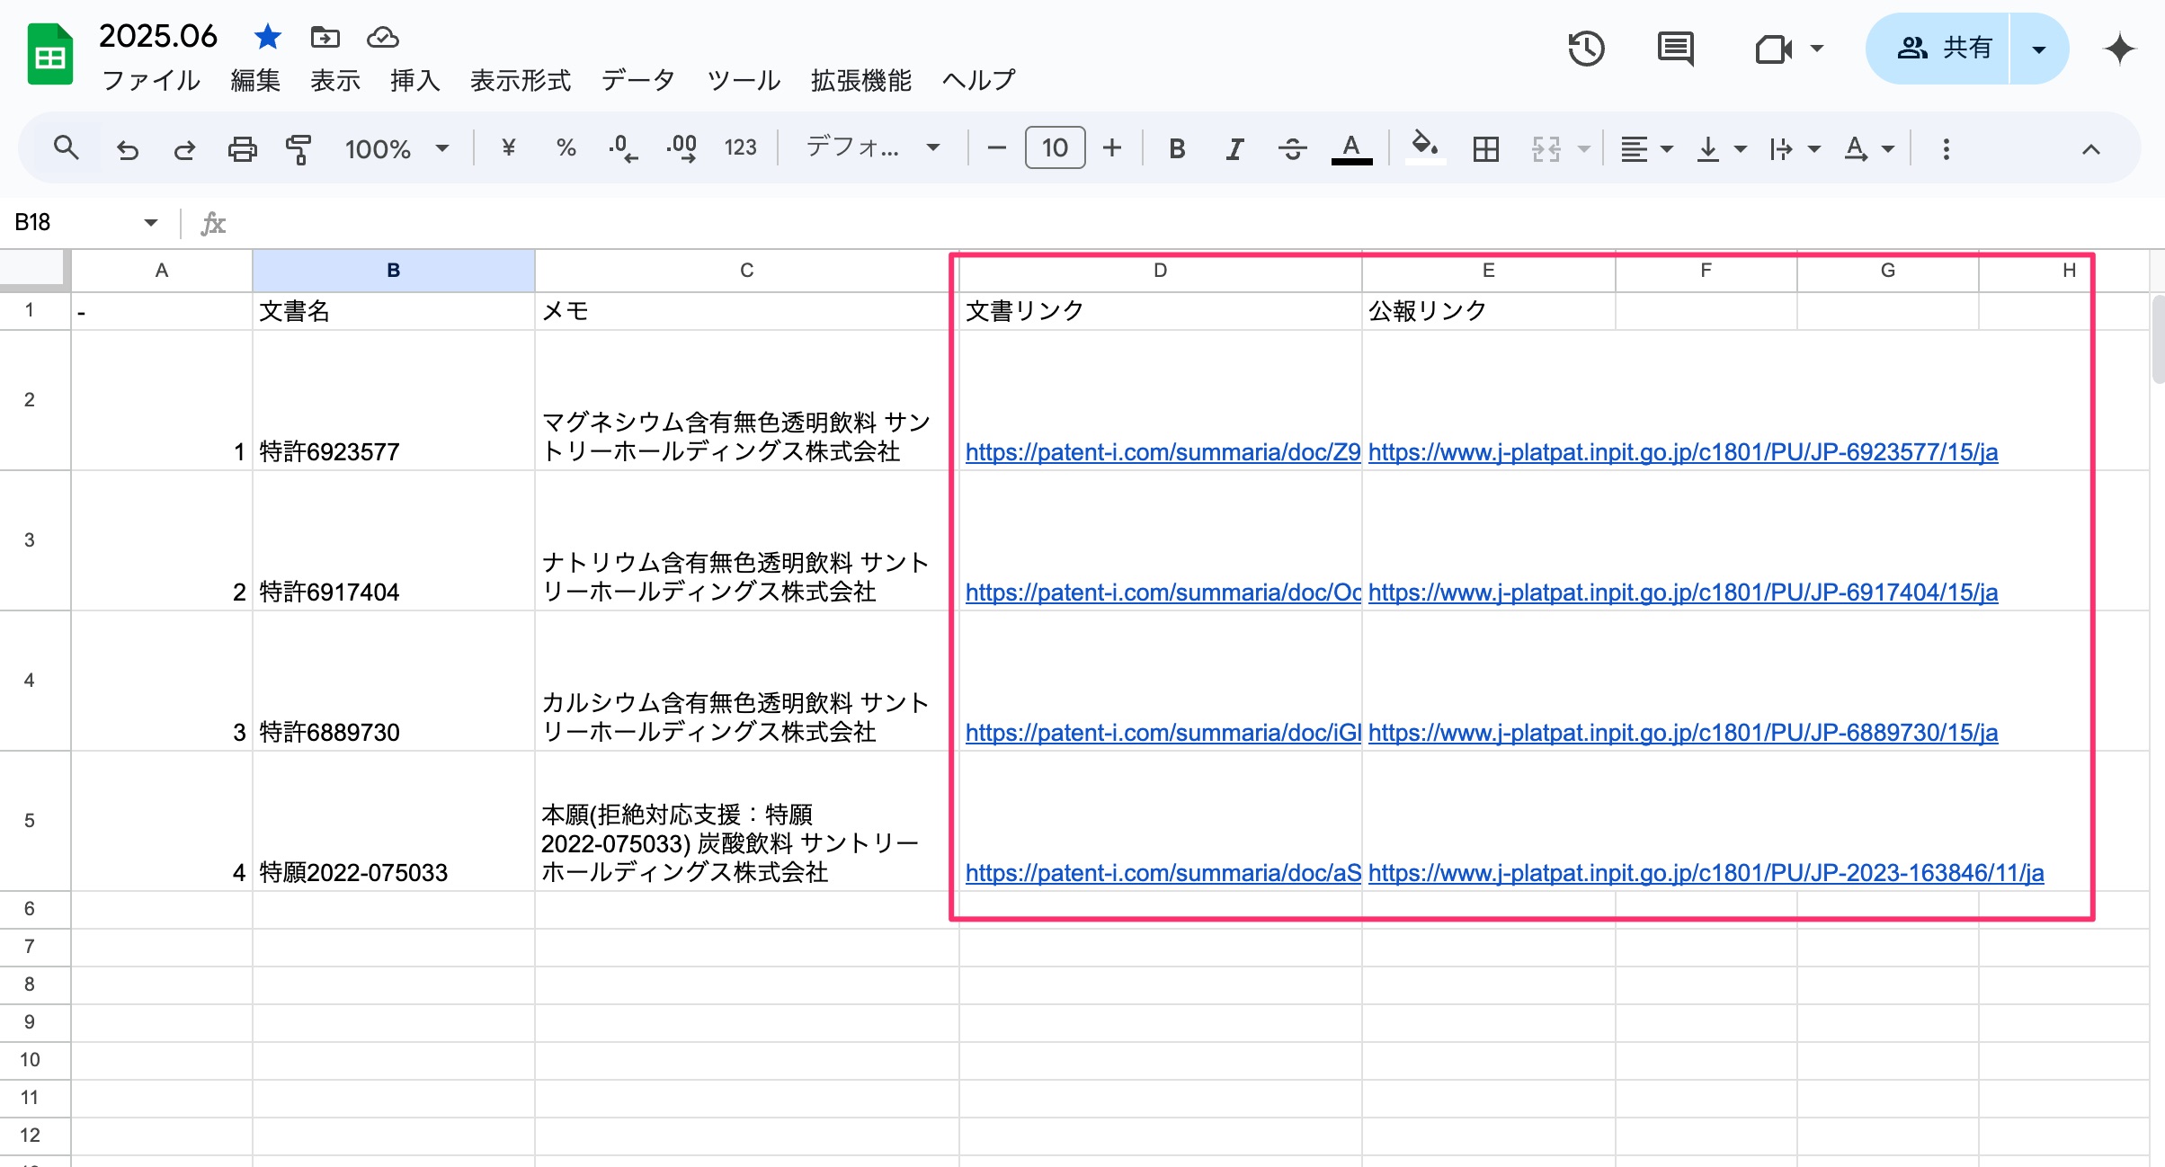Open the 挿入 menu

(415, 80)
